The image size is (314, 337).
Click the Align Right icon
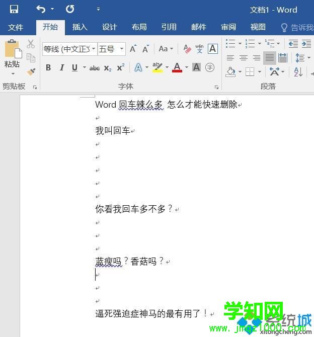[x=256, y=58]
